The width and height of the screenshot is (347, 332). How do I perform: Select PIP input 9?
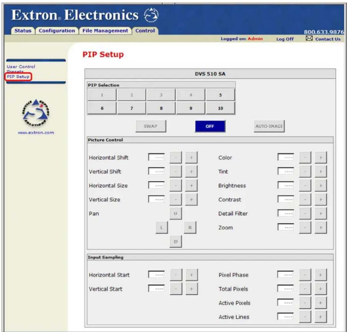(x=191, y=108)
